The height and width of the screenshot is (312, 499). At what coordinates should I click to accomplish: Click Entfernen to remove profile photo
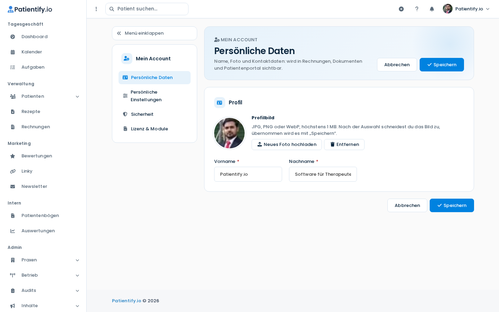click(x=344, y=145)
